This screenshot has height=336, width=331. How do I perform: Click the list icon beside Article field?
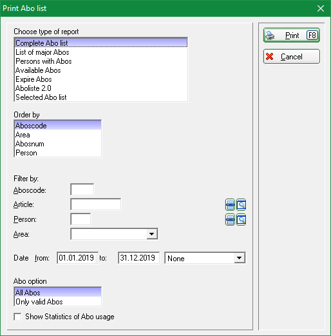230,205
